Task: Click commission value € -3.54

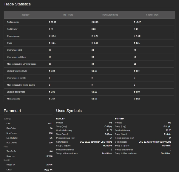Action: (52, 36)
